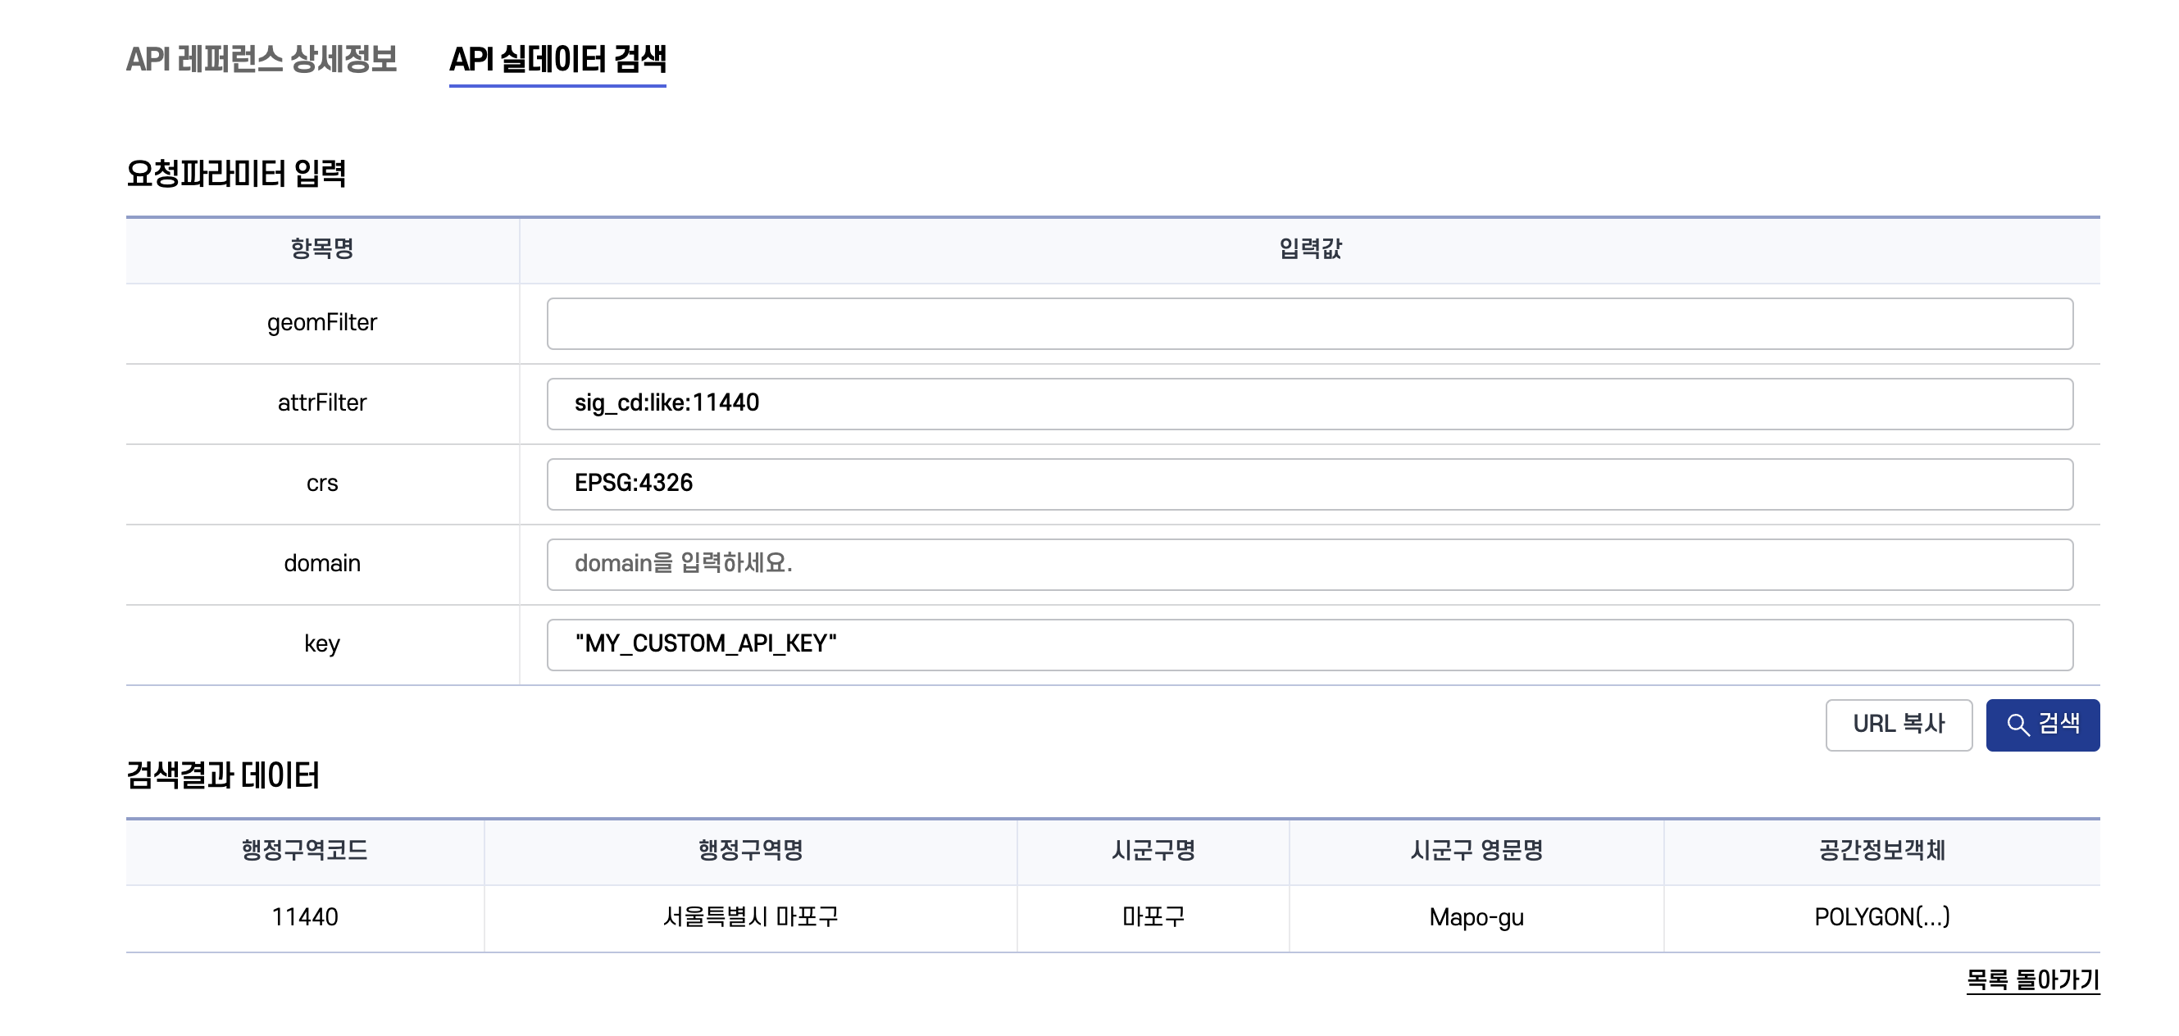Focus the geomFilter input field

point(1309,323)
